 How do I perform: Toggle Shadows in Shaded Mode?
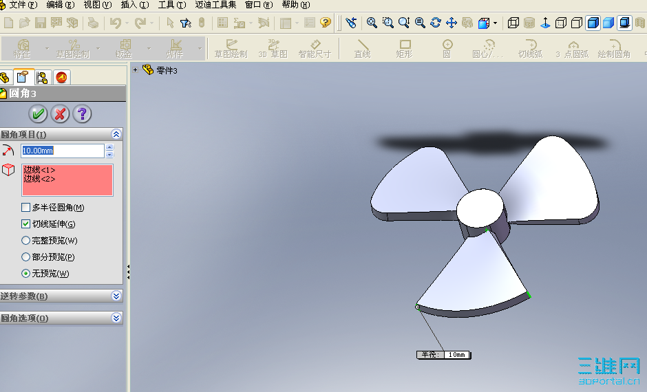[x=625, y=23]
